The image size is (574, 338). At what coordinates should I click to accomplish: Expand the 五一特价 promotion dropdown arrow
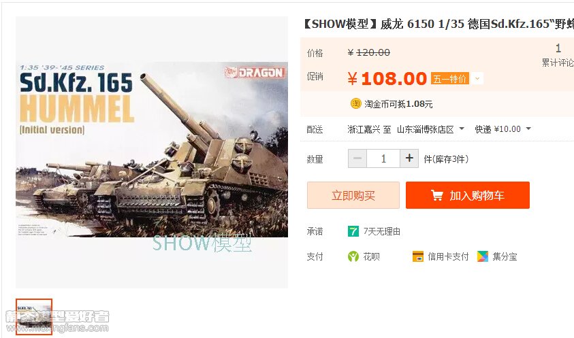tap(477, 79)
